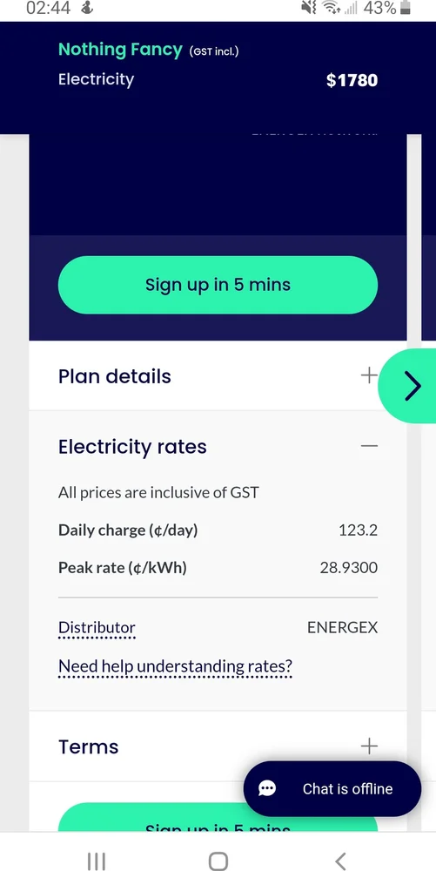Screen dimensions: 436x871
Task: Select the Electricity rates heading
Action: [132, 447]
